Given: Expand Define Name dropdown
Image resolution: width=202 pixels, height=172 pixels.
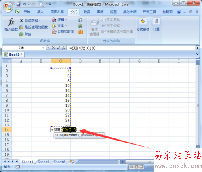Looking at the screenshot, I should [x=122, y=20].
